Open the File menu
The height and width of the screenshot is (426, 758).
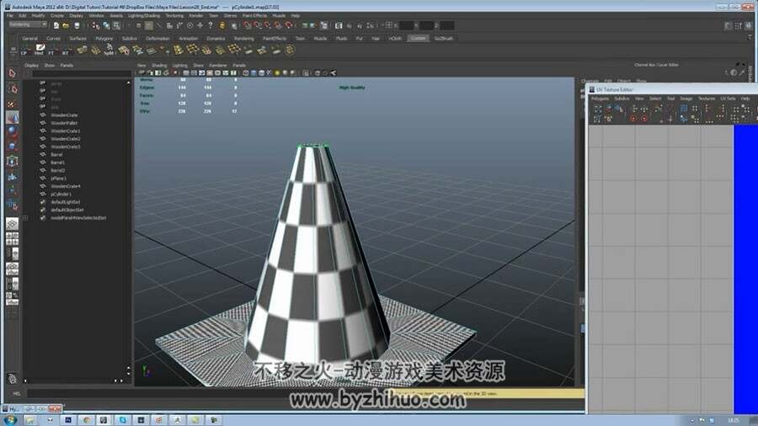pyautogui.click(x=10, y=15)
